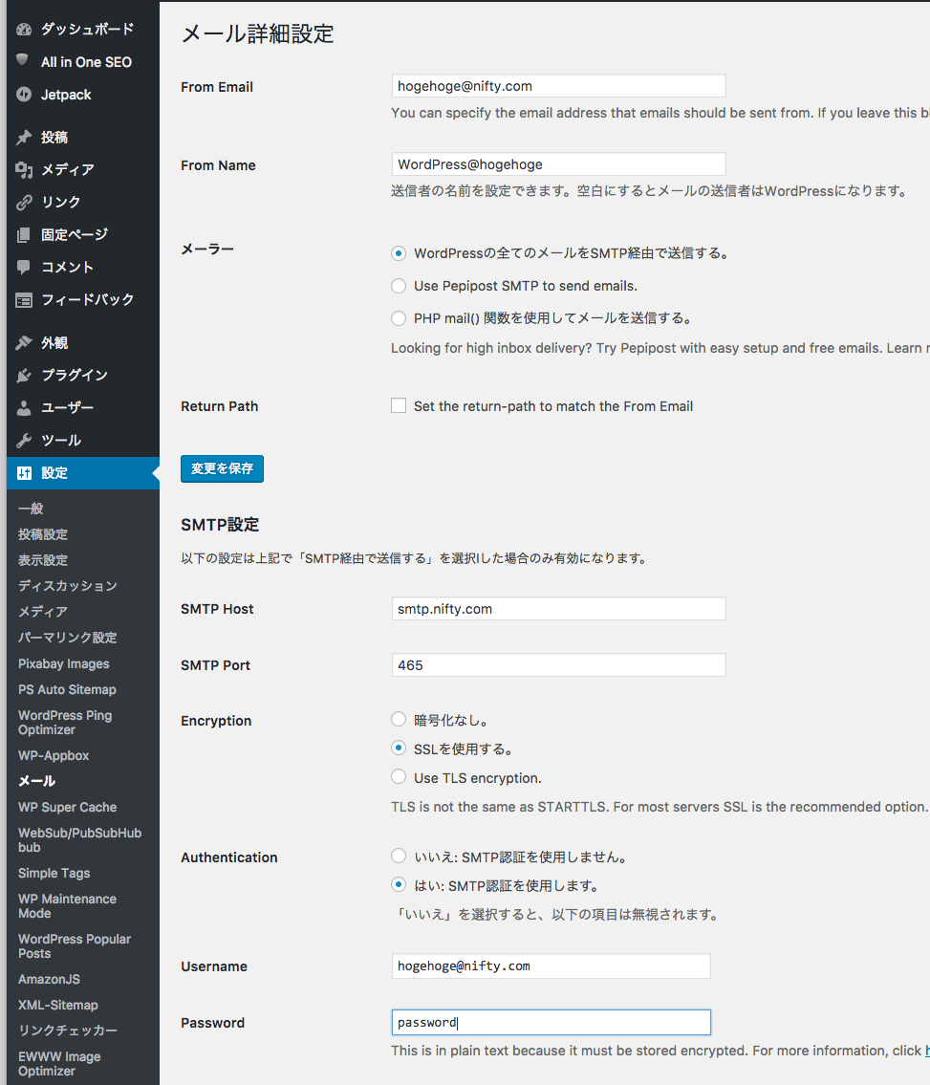Click the All in One SEO shield icon
This screenshot has width=930, height=1085.
23,59
